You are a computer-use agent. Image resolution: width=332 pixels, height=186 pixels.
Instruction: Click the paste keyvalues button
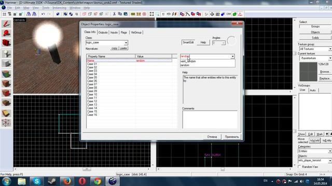[x=123, y=48]
